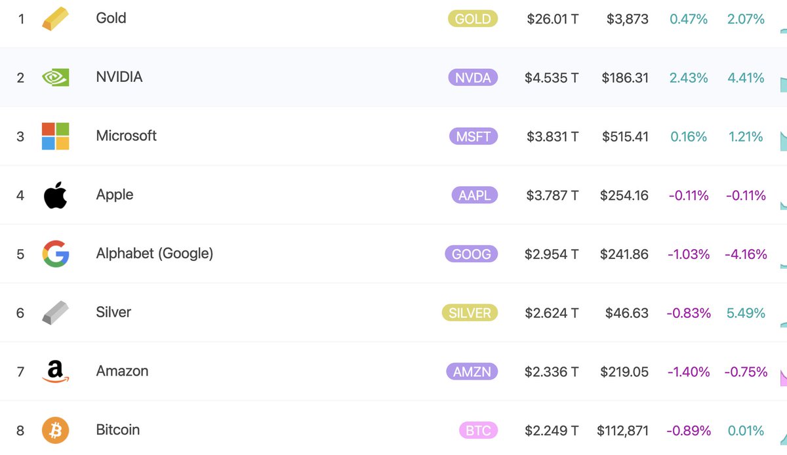The height and width of the screenshot is (455, 787).
Task: Click the Bitcoin logo icon
Action: pyautogui.click(x=55, y=431)
